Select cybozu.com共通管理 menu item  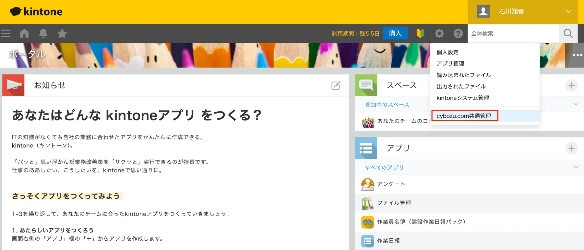click(464, 116)
